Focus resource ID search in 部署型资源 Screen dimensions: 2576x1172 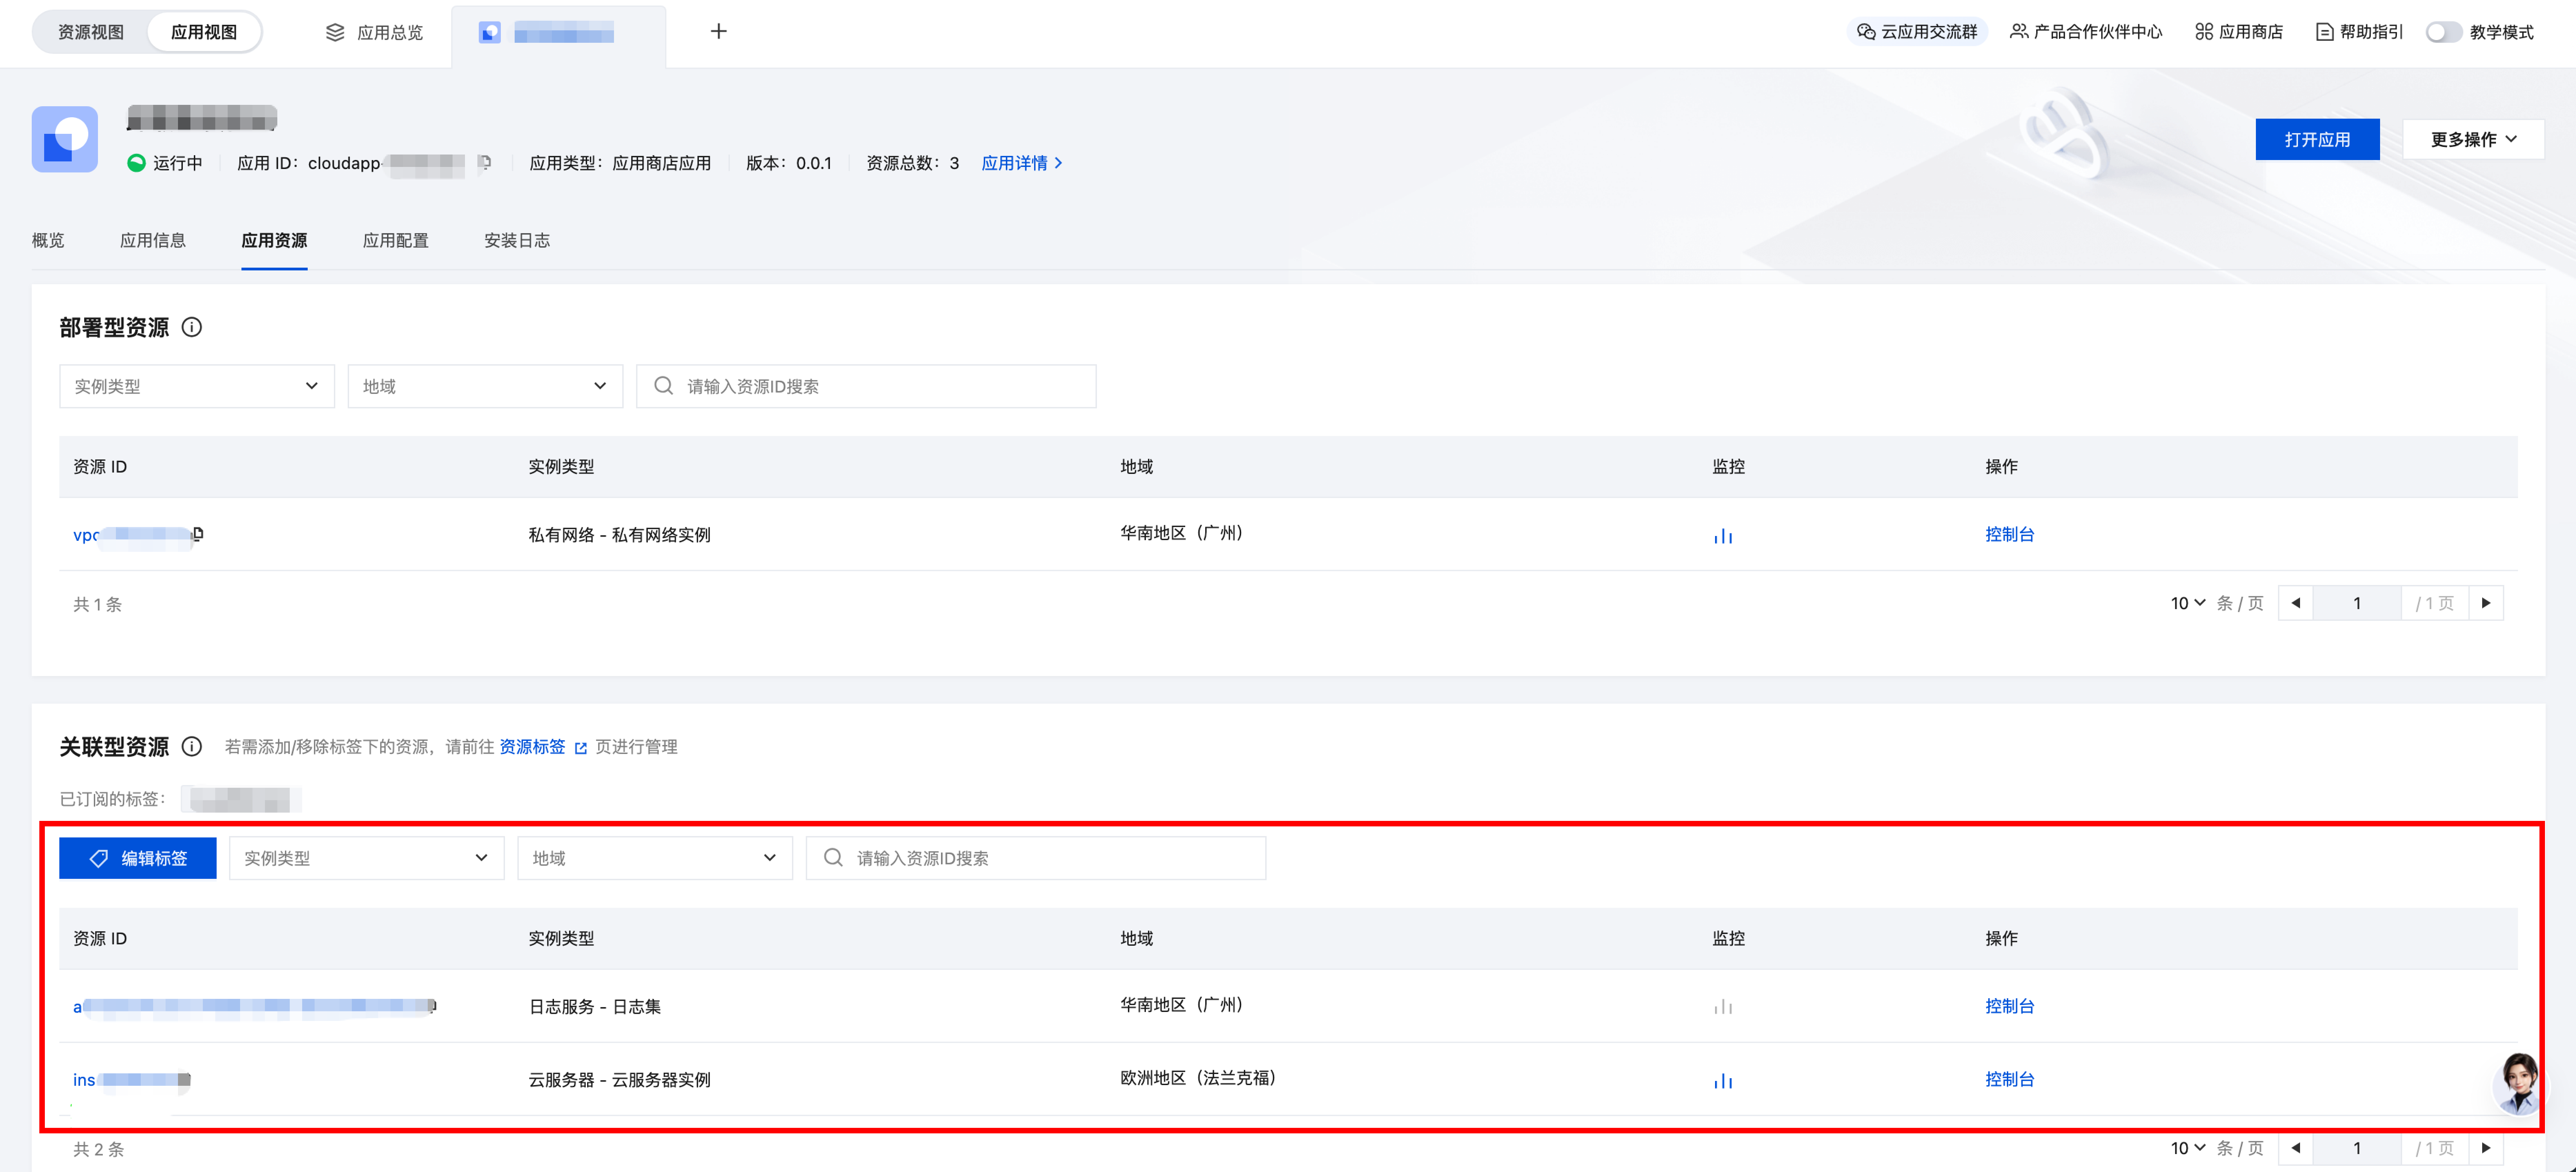866,386
